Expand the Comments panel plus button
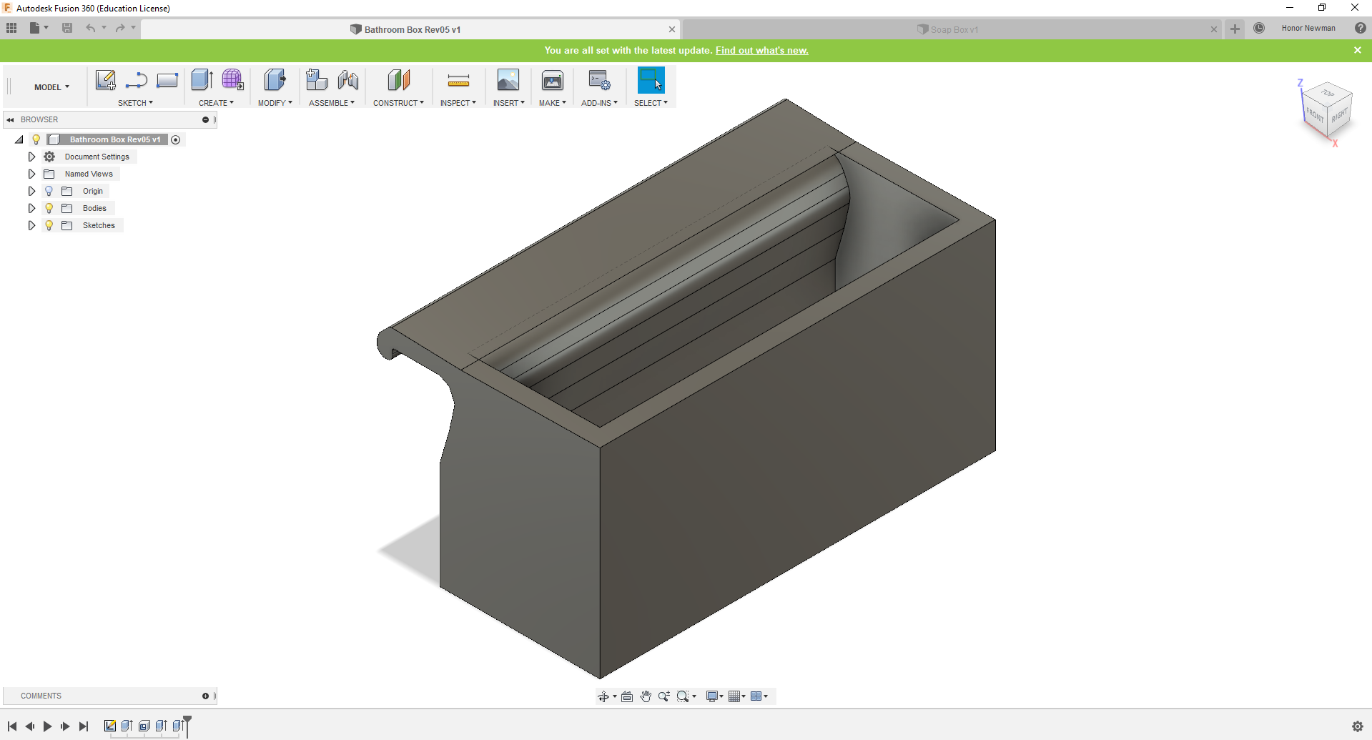The height and width of the screenshot is (740, 1372). [x=205, y=696]
